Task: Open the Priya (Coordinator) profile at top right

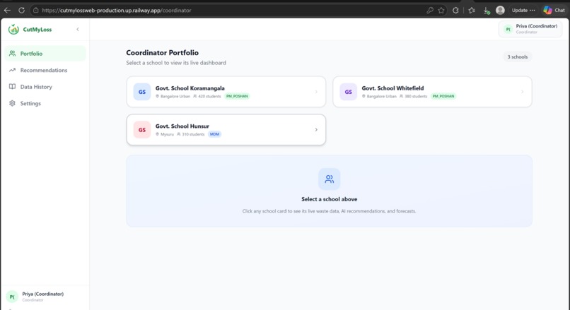Action: (530, 29)
